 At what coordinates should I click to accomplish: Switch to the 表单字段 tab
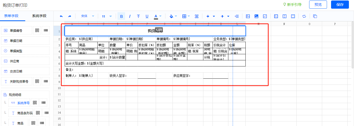coord(11,16)
